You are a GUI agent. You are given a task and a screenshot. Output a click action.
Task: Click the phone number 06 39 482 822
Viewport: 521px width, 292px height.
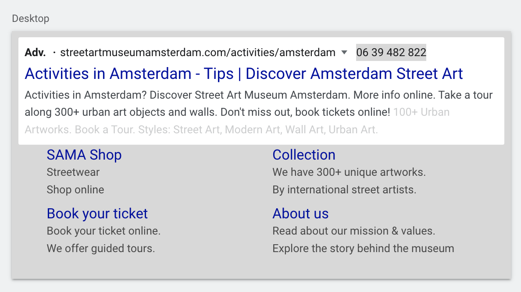[391, 53]
